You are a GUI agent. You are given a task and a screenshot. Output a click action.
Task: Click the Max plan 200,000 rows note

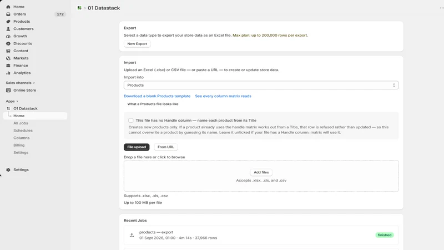[270, 36]
